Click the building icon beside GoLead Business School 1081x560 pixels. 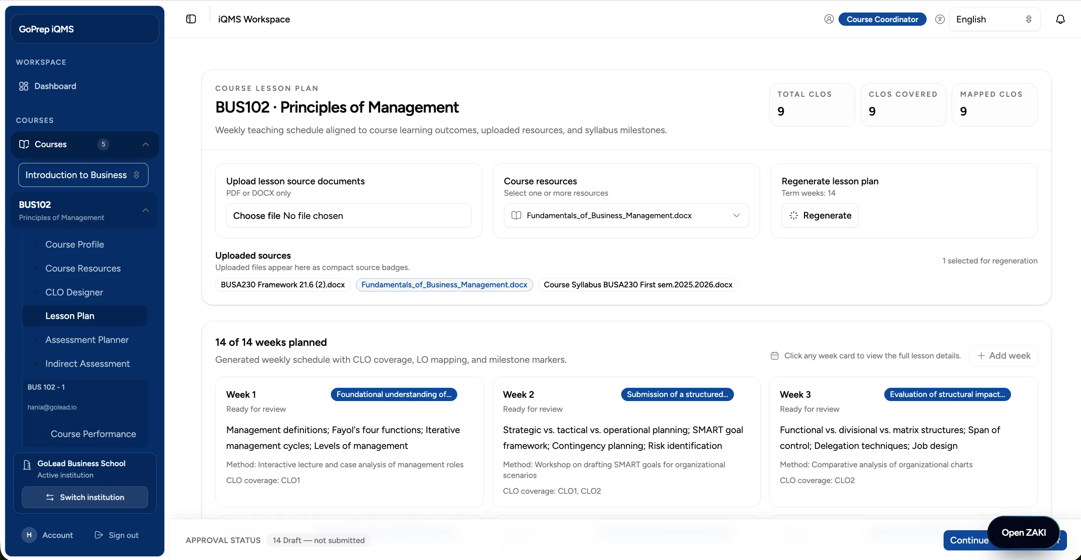[x=27, y=464]
